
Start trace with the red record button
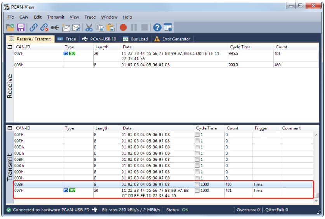click(123, 28)
